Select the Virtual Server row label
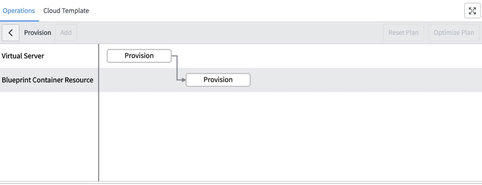482x185 pixels. tap(23, 56)
